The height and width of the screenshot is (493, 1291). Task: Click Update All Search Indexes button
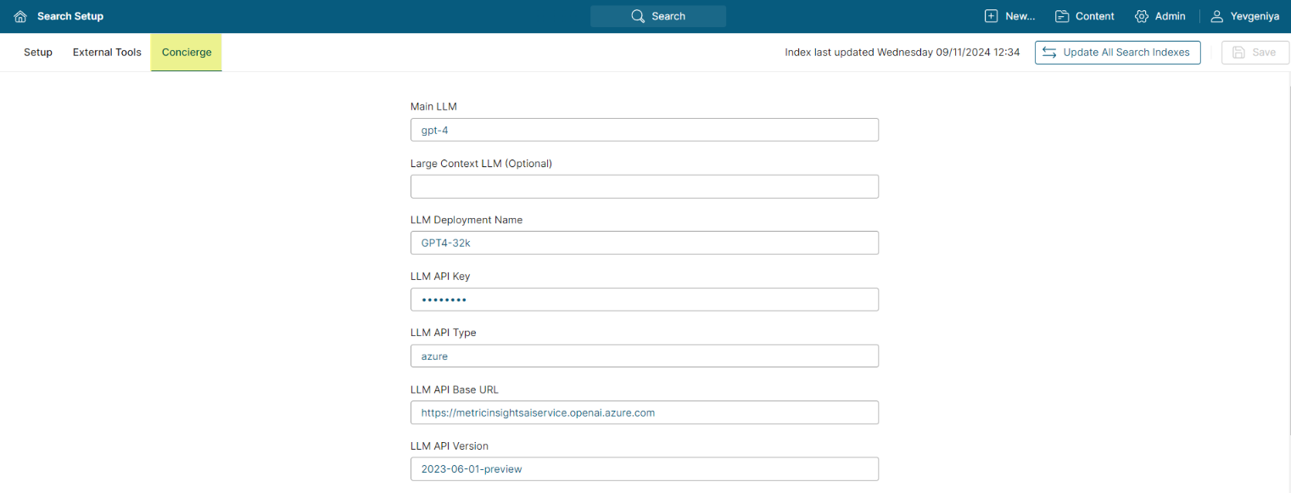click(1117, 53)
